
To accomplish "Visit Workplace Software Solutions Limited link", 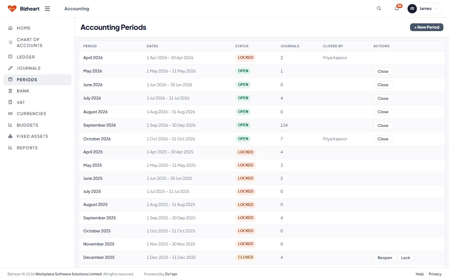I will pyautogui.click(x=69, y=274).
